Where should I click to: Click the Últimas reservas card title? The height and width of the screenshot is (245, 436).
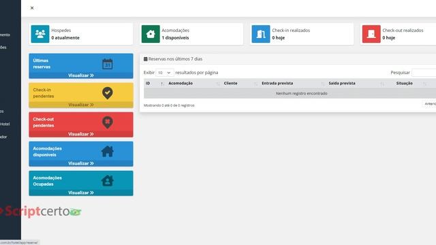42,63
